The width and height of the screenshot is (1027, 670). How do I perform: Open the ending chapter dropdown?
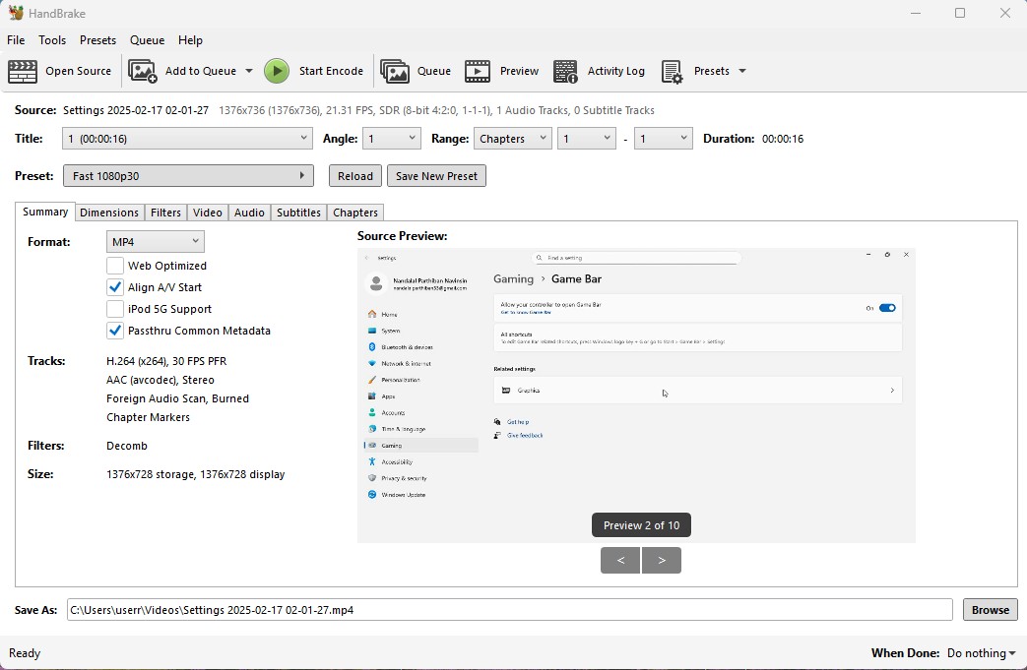[x=664, y=139]
